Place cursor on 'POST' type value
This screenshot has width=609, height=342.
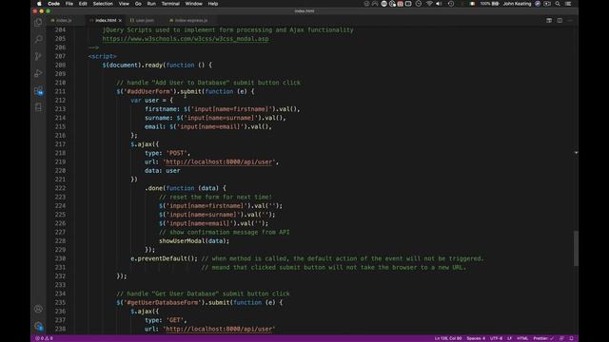tap(176, 153)
